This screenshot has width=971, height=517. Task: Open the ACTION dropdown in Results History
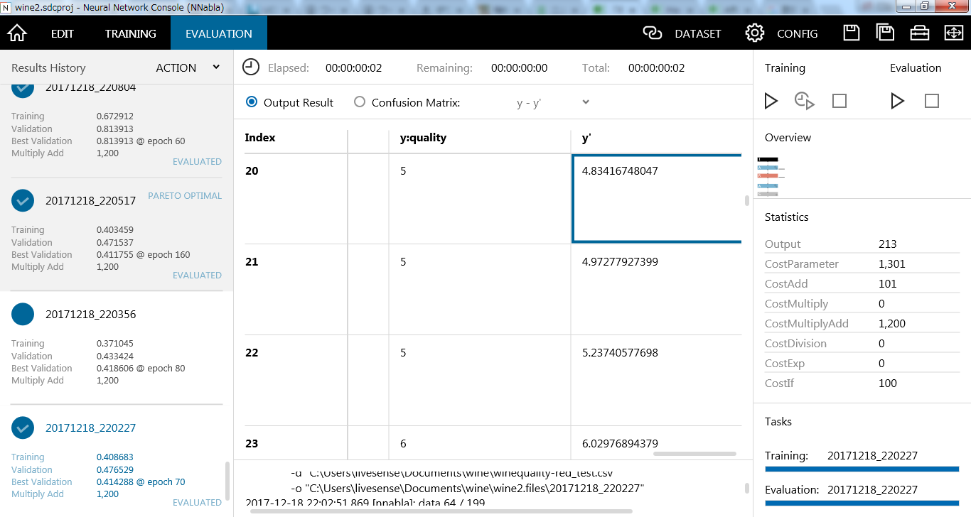coord(188,67)
